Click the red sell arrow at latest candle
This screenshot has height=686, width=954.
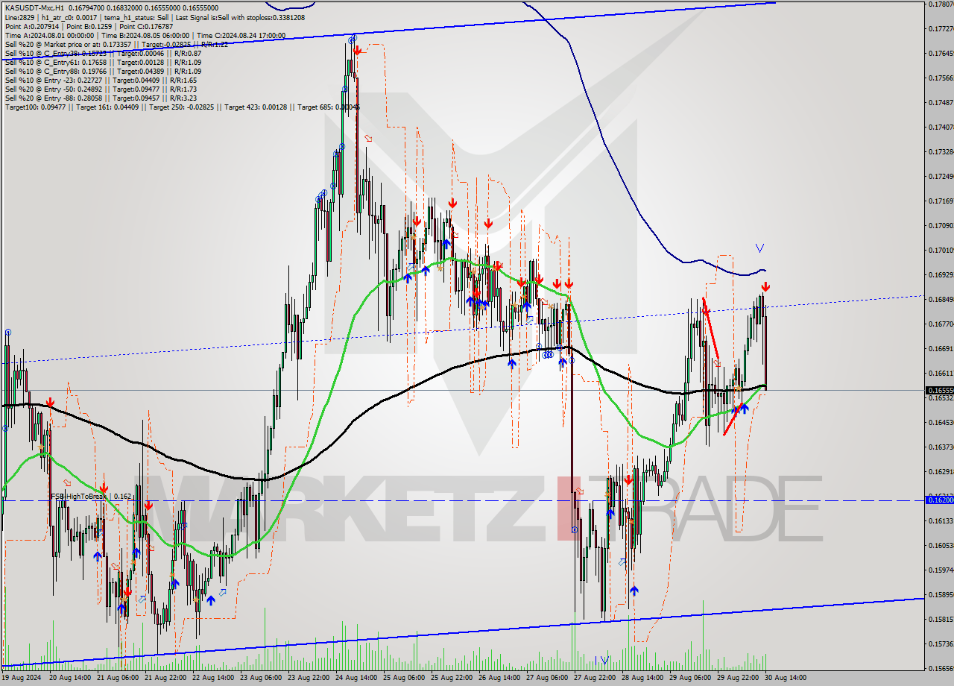point(765,286)
